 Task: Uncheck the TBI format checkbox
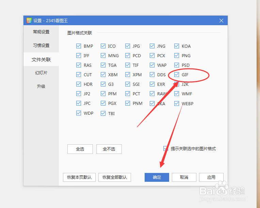(x=103, y=113)
